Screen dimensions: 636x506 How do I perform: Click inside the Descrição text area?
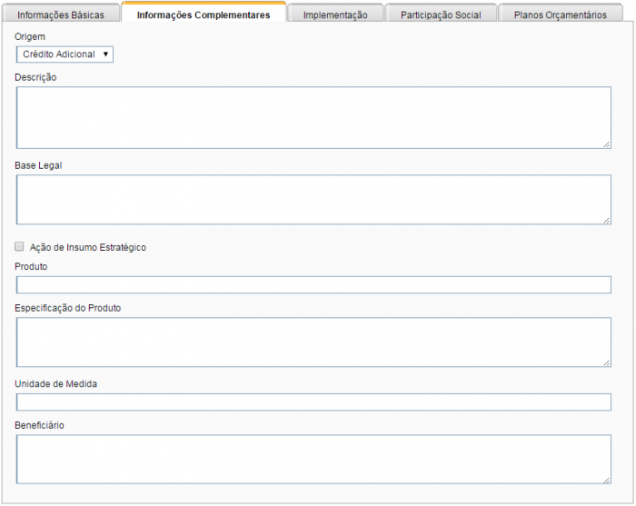313,117
